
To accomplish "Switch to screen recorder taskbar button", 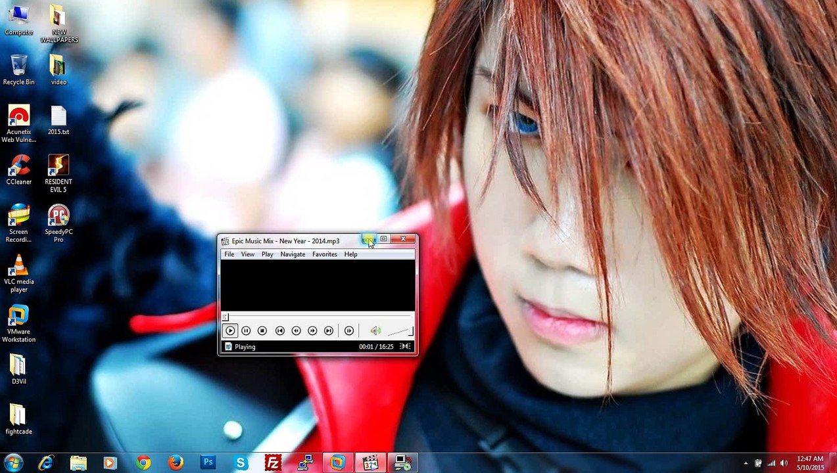I will tap(402, 463).
